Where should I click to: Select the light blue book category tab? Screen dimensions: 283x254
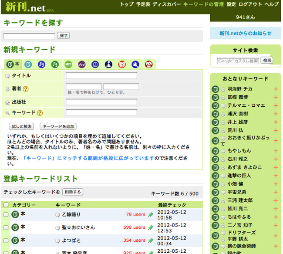click(28, 64)
